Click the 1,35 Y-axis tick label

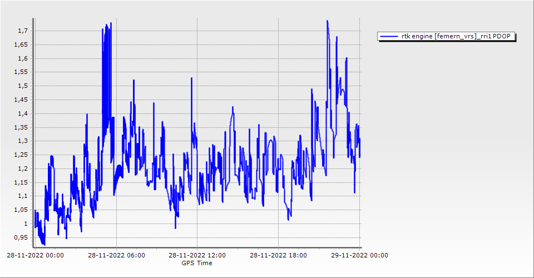pos(21,127)
